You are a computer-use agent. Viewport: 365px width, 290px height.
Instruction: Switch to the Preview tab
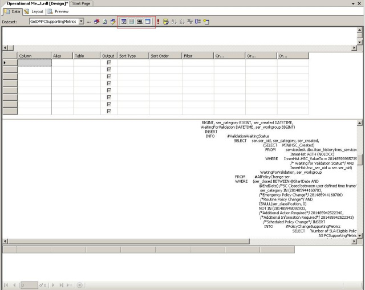pos(58,11)
